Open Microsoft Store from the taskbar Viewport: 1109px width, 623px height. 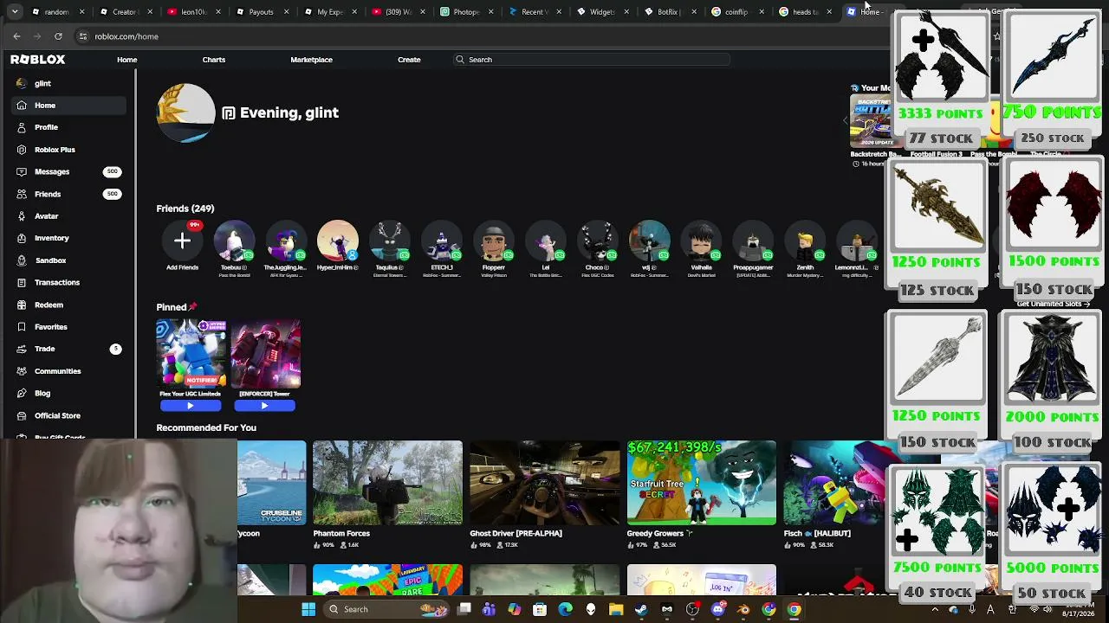(540, 609)
